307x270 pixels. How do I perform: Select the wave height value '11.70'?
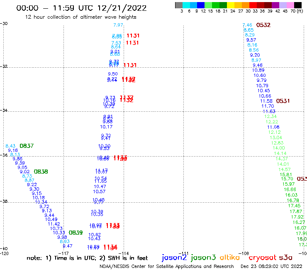(268, 106)
